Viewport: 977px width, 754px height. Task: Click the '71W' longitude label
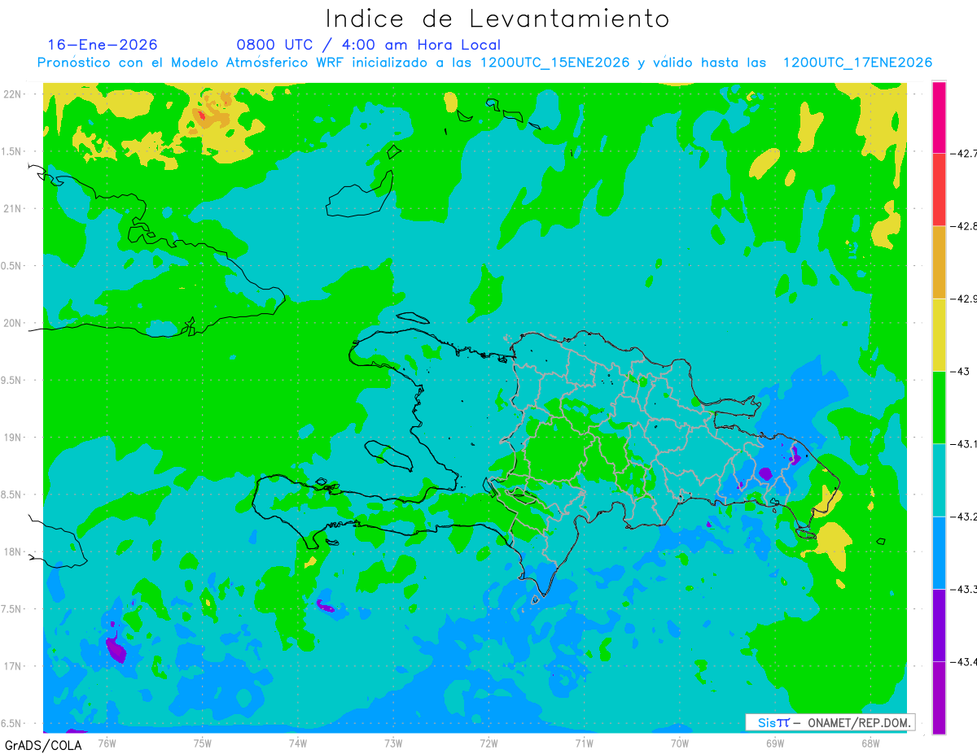tap(584, 743)
